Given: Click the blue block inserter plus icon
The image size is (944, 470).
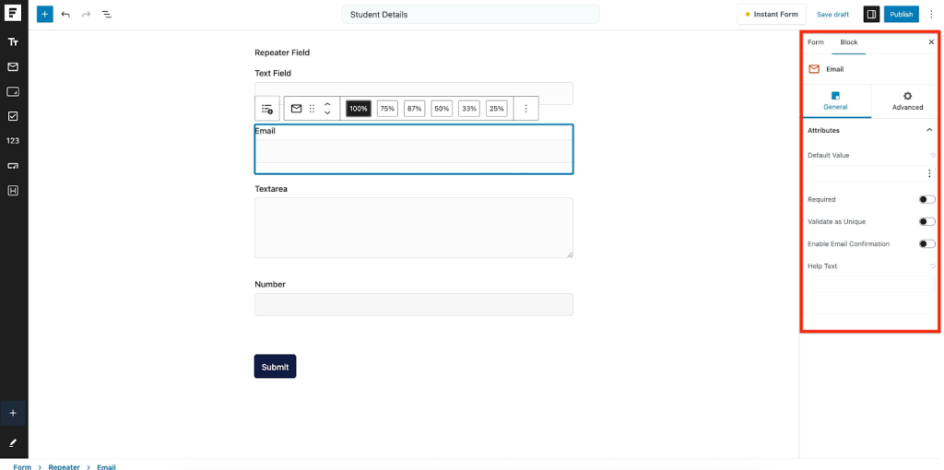Looking at the screenshot, I should (x=44, y=15).
